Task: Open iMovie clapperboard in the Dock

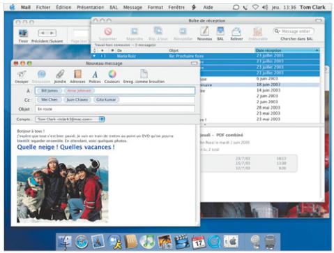Action: (x=181, y=242)
